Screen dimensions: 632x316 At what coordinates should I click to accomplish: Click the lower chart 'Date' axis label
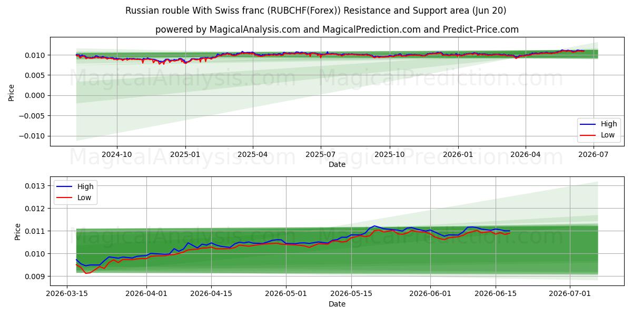point(337,304)
